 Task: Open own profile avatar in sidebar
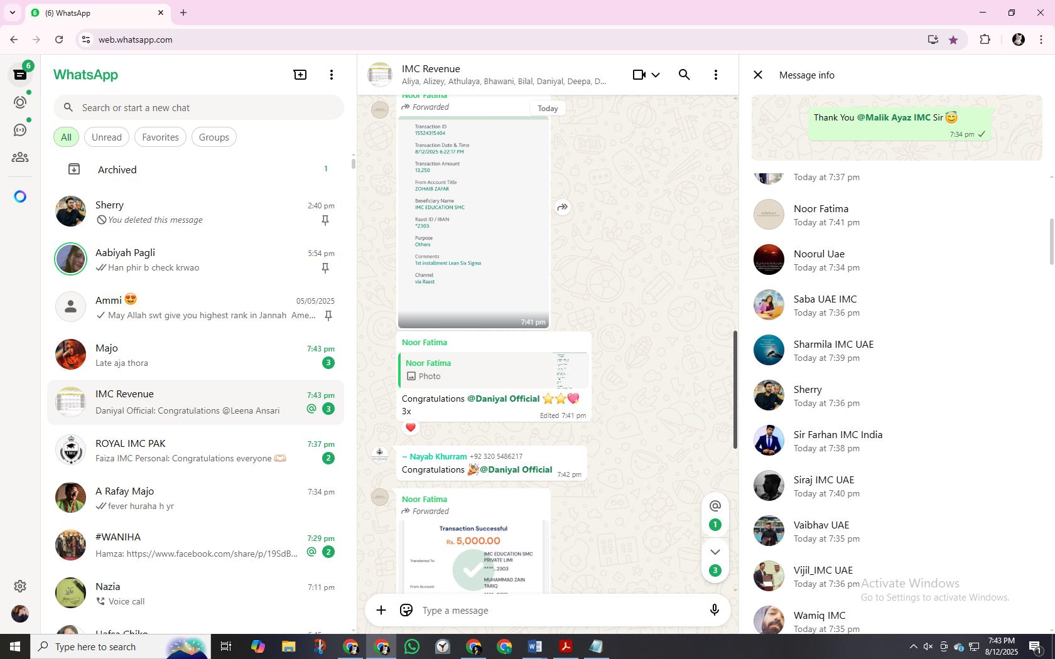pos(20,613)
